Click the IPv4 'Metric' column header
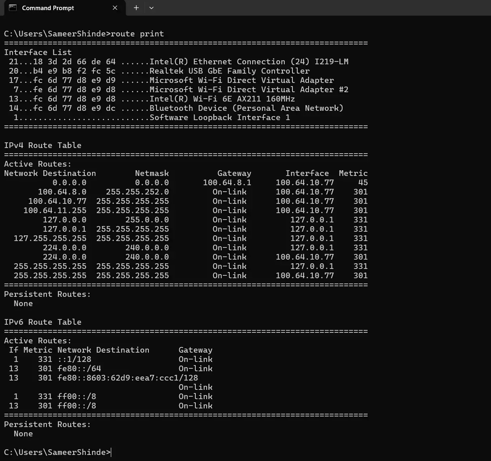491x461 pixels. [x=353, y=173]
